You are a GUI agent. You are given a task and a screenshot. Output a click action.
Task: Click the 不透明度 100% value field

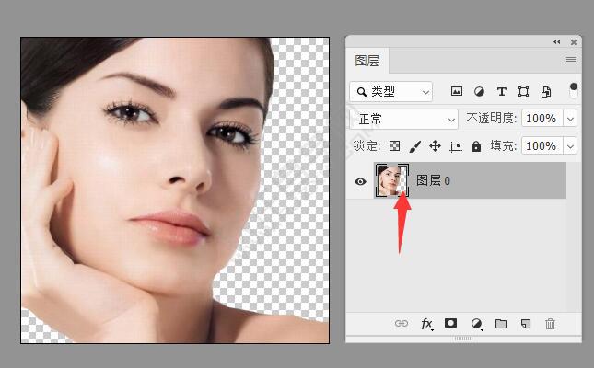click(x=542, y=119)
